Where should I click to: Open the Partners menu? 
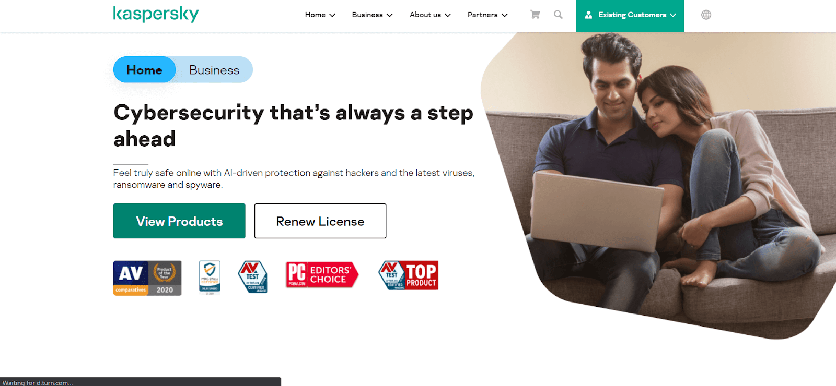coord(487,15)
